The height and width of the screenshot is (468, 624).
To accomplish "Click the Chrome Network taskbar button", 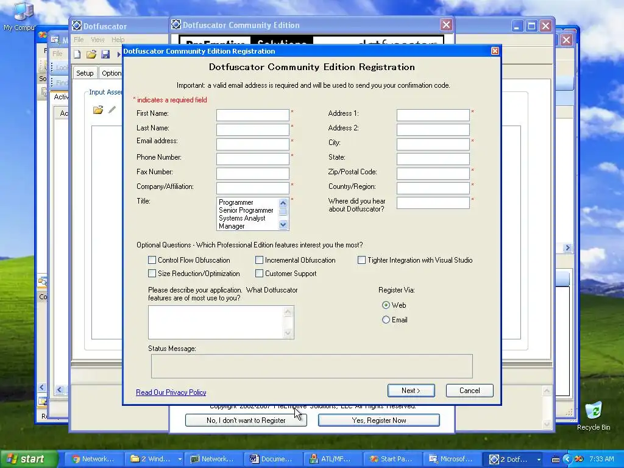I will (94, 459).
